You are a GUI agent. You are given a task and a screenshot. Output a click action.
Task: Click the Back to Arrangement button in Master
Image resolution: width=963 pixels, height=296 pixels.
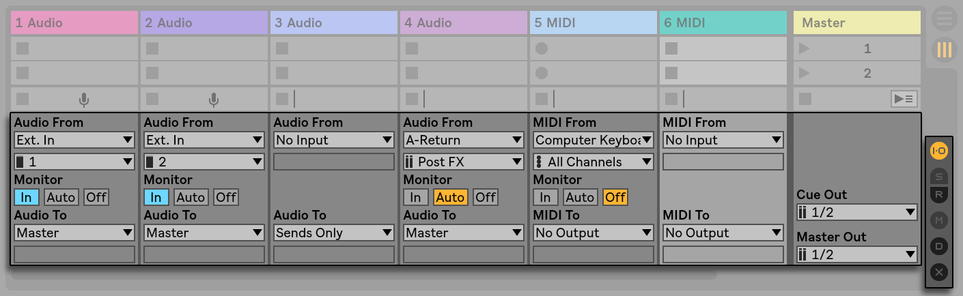pos(904,100)
